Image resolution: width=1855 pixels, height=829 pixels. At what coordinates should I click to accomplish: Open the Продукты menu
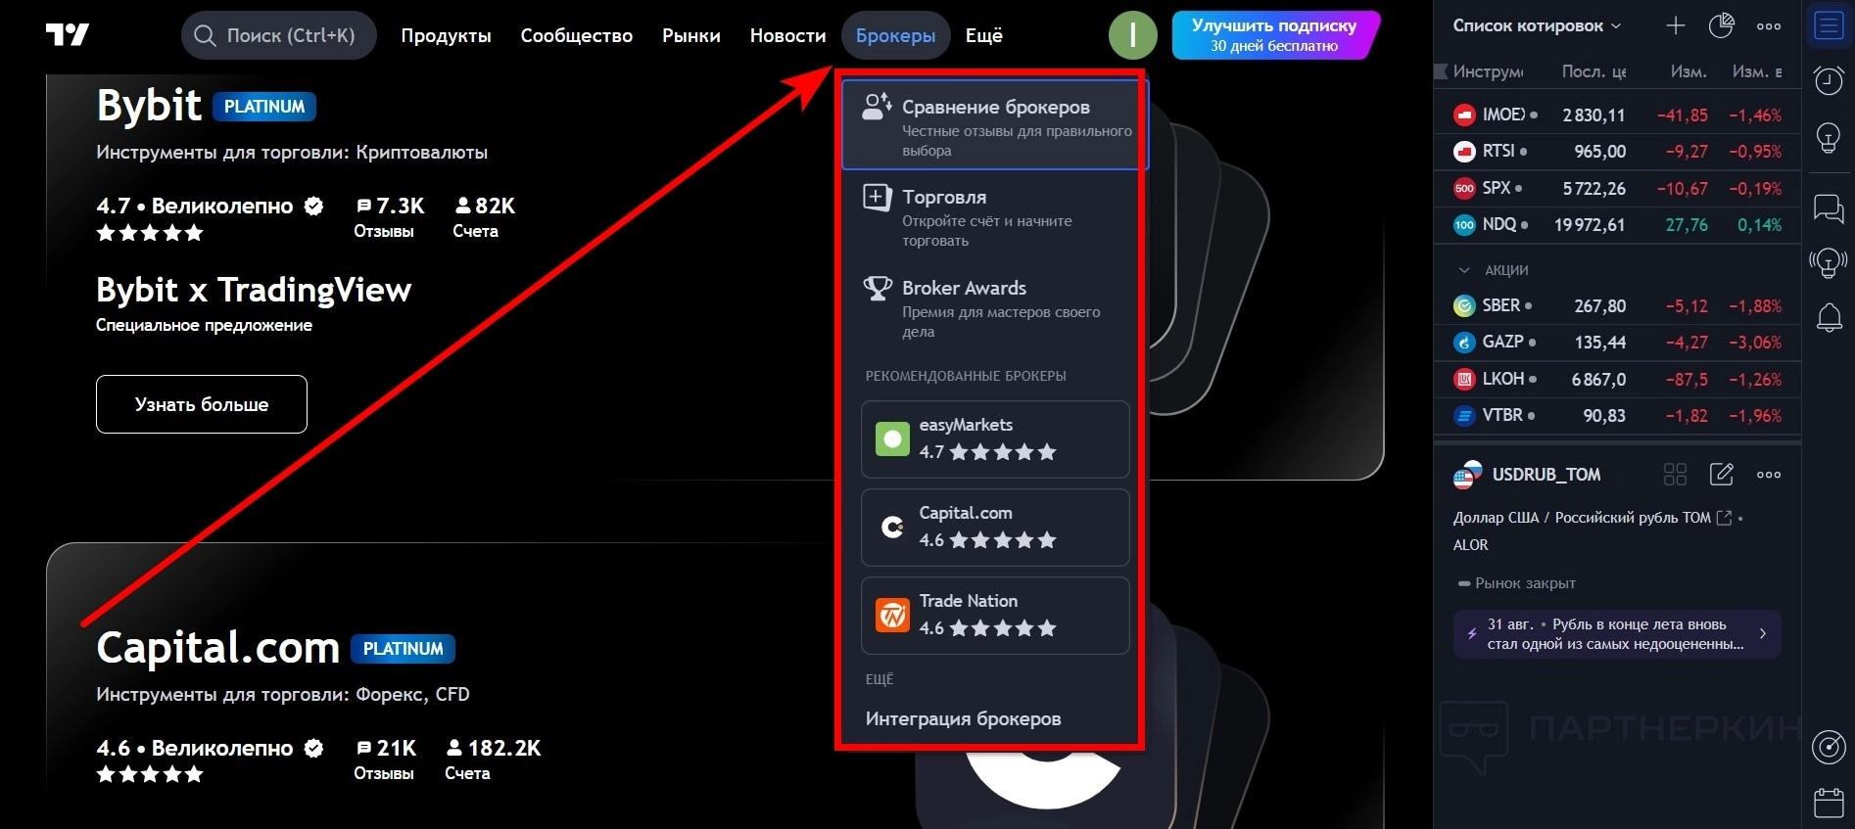[x=446, y=35]
